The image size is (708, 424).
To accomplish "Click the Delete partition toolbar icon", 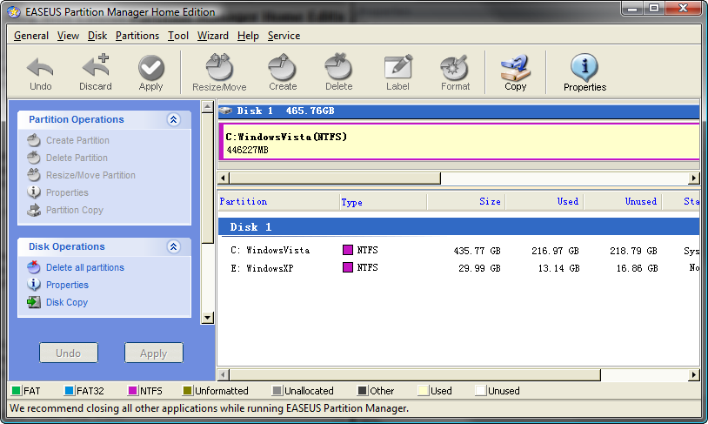I will tap(338, 67).
